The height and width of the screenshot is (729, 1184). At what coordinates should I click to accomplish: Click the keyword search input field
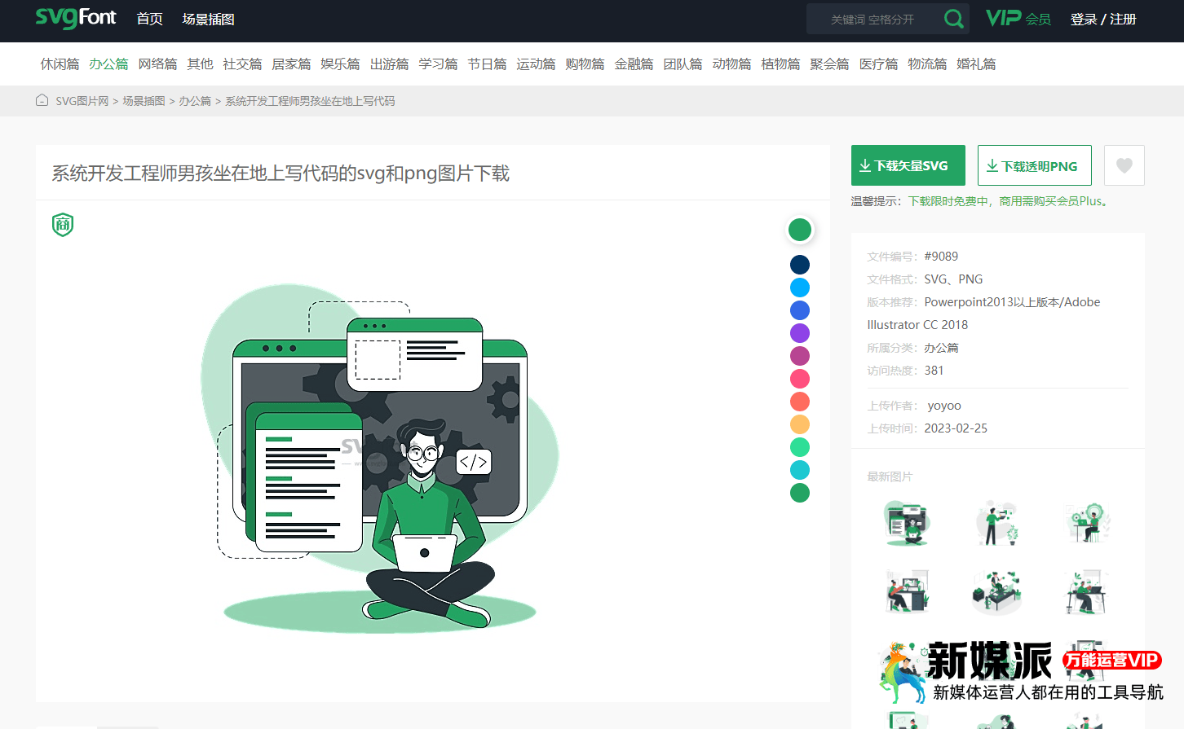[873, 18]
